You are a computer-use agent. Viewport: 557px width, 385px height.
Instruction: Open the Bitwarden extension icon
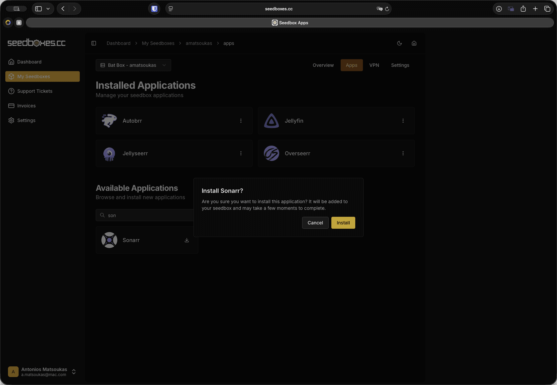tap(154, 9)
